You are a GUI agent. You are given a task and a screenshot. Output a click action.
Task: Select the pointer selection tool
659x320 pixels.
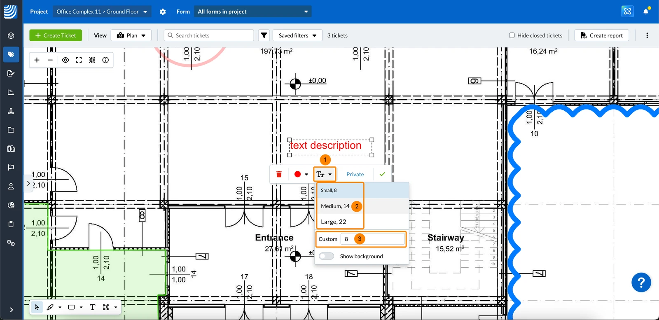tap(37, 307)
